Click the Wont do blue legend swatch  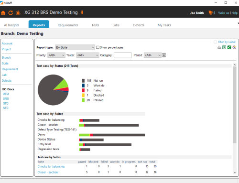[83, 86]
